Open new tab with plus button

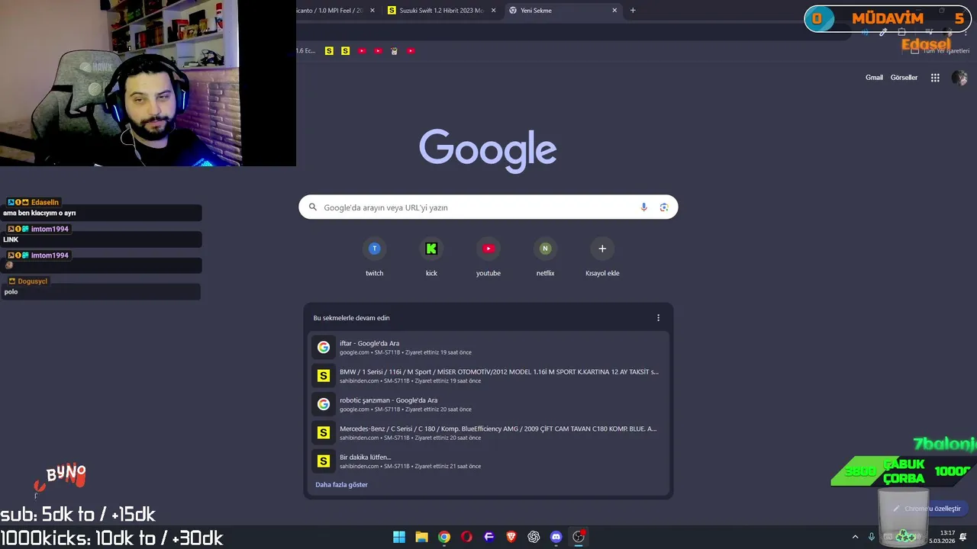tap(633, 10)
